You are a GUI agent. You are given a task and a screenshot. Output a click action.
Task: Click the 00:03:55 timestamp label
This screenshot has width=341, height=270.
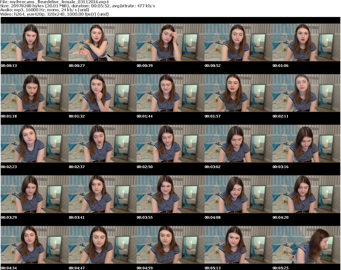pyautogui.click(x=145, y=217)
